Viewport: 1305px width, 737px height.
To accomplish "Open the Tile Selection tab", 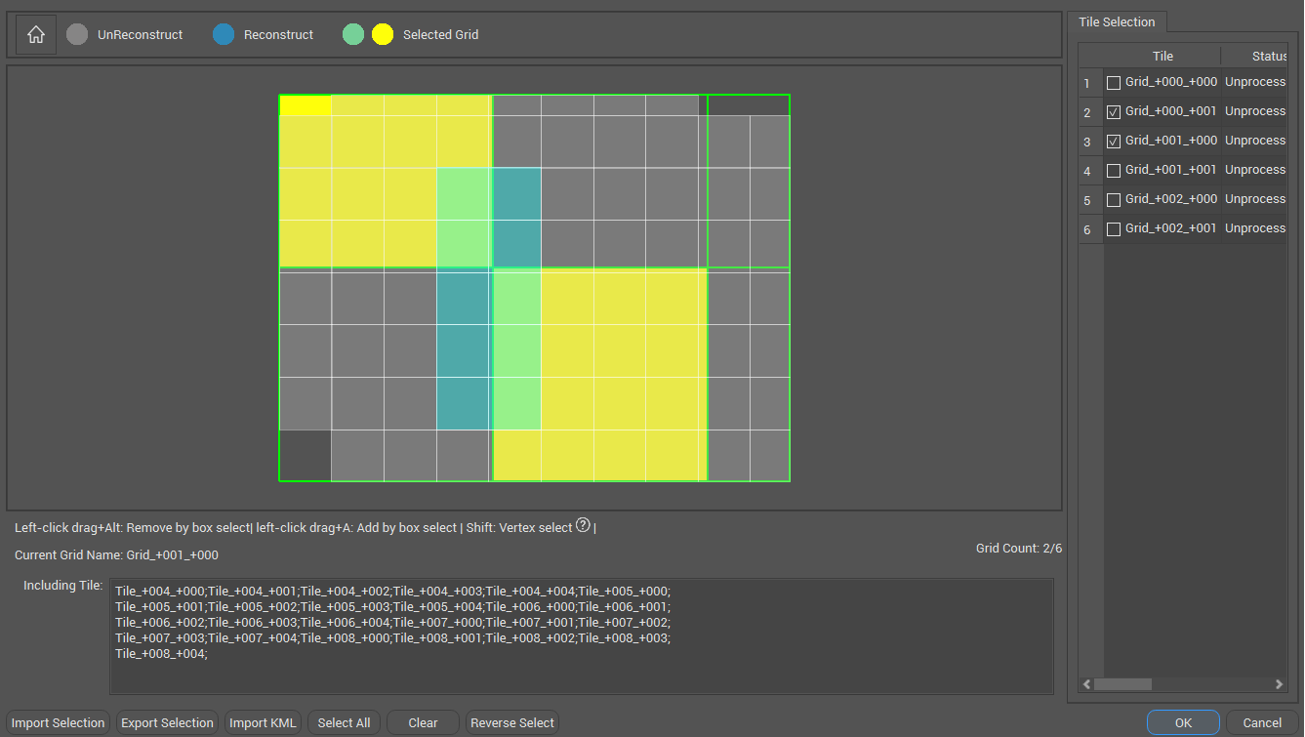I will (1117, 21).
